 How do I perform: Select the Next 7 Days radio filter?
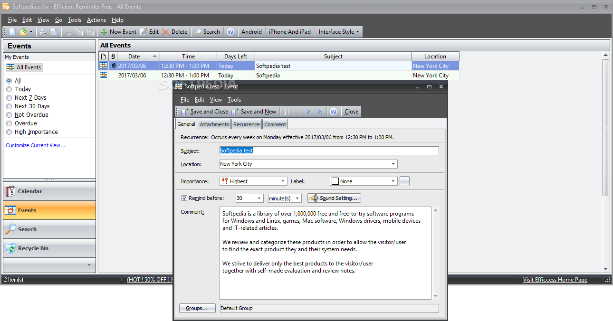9,98
